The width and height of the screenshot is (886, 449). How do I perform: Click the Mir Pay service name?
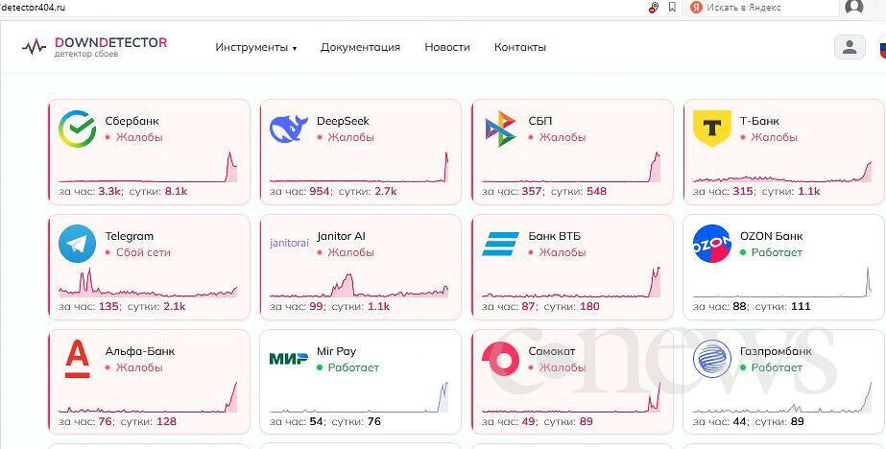tap(336, 351)
